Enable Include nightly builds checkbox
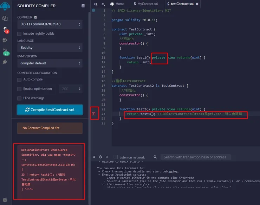Screen dimensions: 260x205 [20, 34]
